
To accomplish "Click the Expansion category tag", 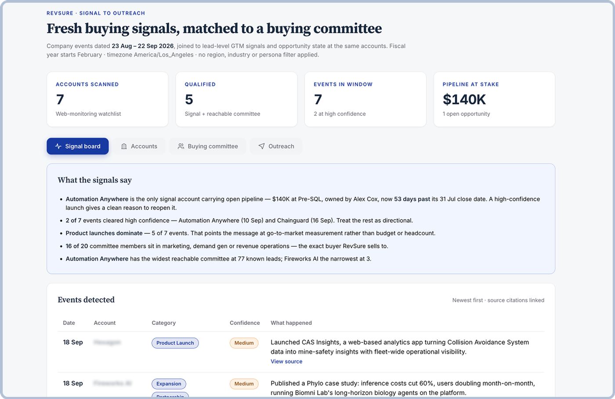I will [x=169, y=384].
